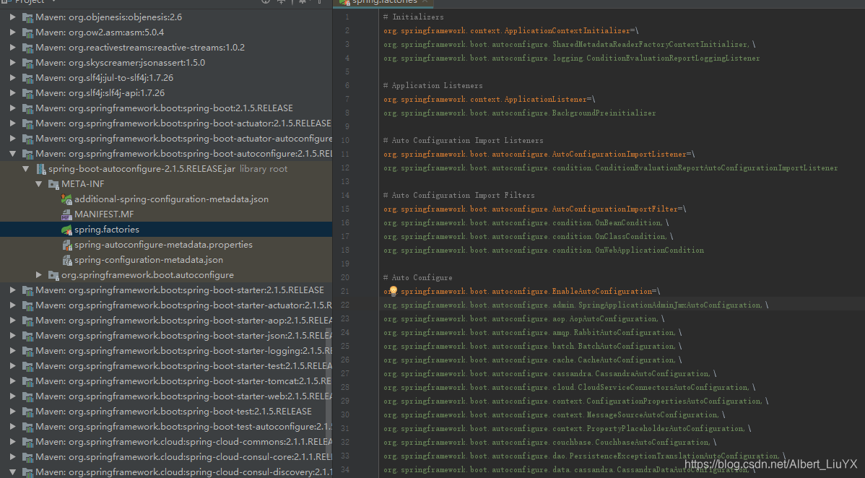Click the library icon of spring-boot-starter-aop
The image size is (865, 478).
[27, 321]
